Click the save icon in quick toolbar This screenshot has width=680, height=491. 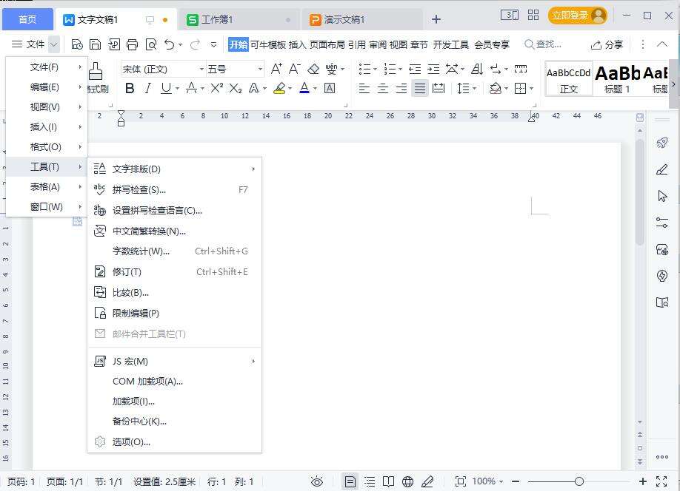95,44
